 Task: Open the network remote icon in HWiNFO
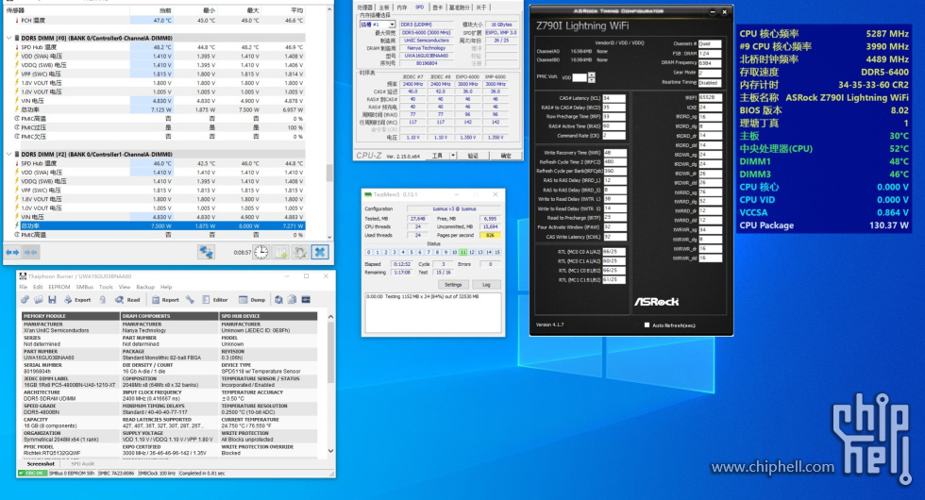coord(206,253)
